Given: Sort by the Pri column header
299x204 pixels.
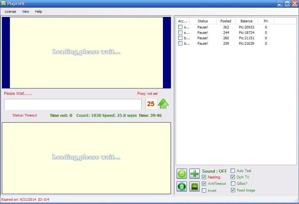Looking at the screenshot, I should click(x=266, y=21).
